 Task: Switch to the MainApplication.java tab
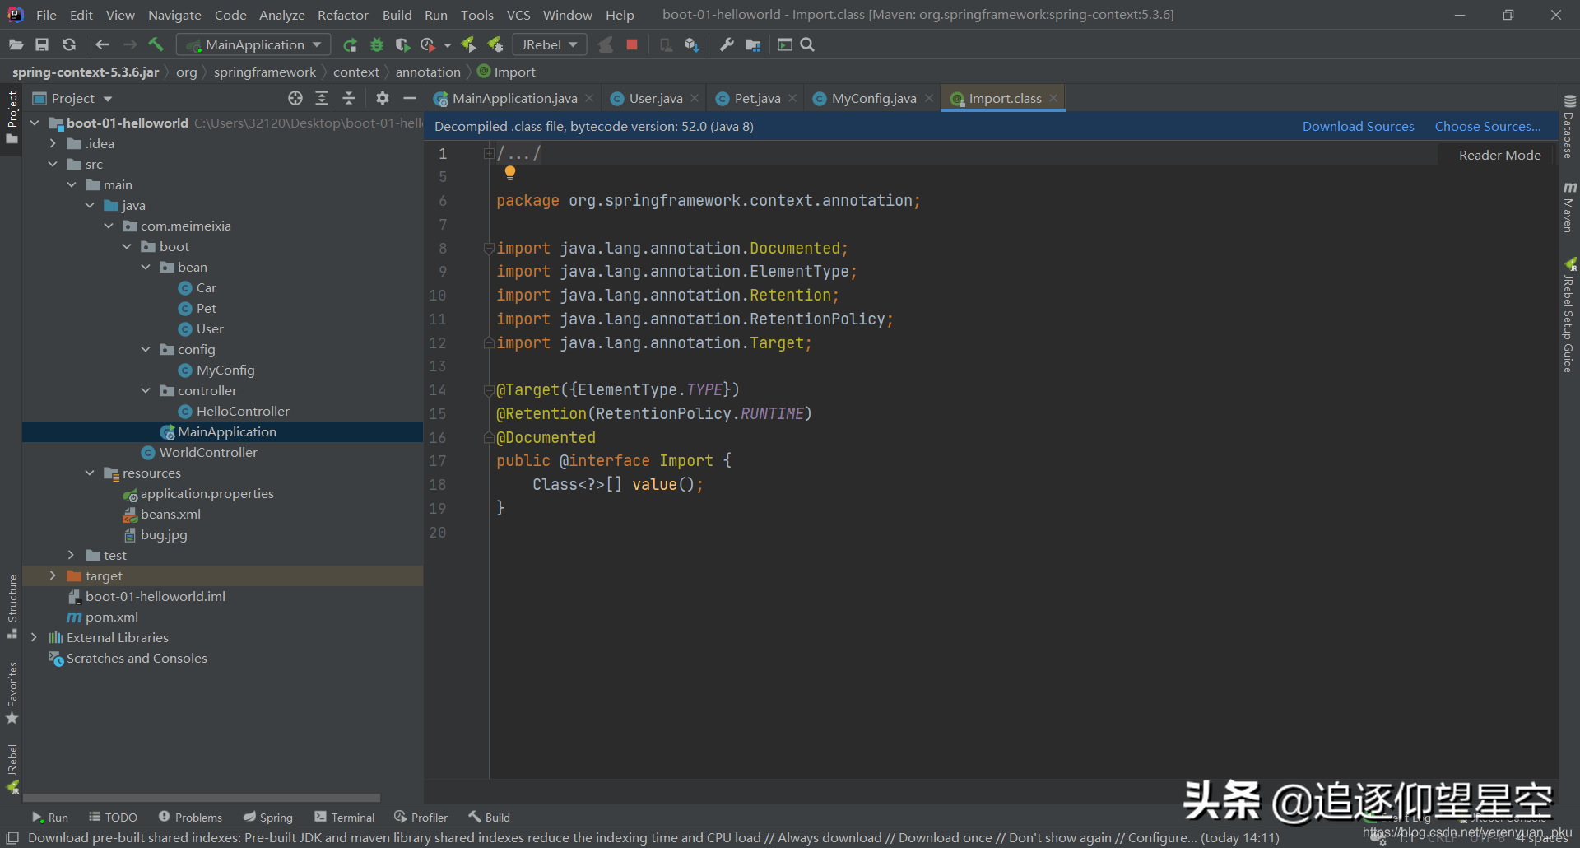tap(514, 98)
